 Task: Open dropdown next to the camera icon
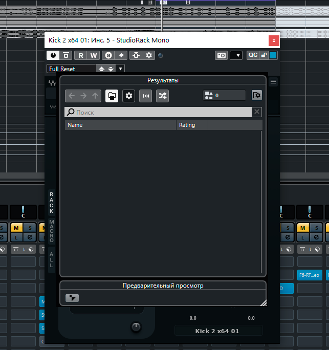click(x=236, y=55)
